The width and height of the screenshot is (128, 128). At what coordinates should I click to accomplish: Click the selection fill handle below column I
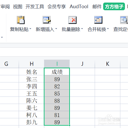tap(70, 125)
